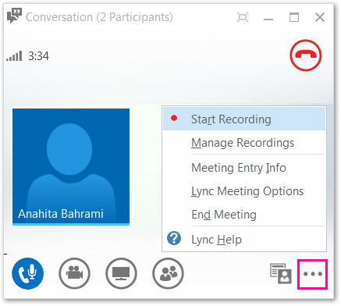Open Manage Recordings
The height and width of the screenshot is (306, 341).
tap(244, 143)
